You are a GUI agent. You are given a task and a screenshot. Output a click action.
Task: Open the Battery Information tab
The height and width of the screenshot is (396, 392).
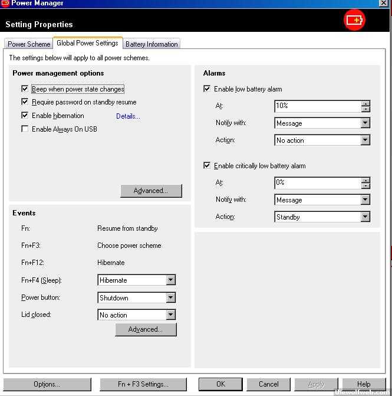(151, 44)
